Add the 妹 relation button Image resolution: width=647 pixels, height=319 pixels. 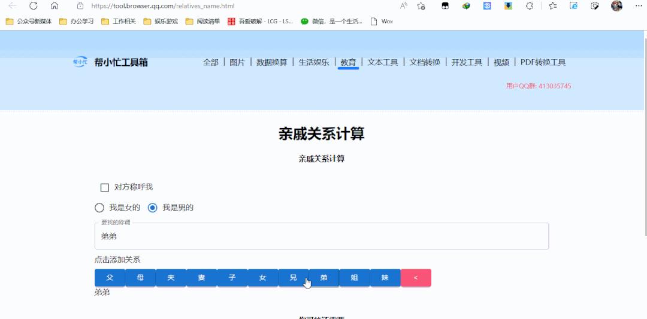(x=385, y=278)
